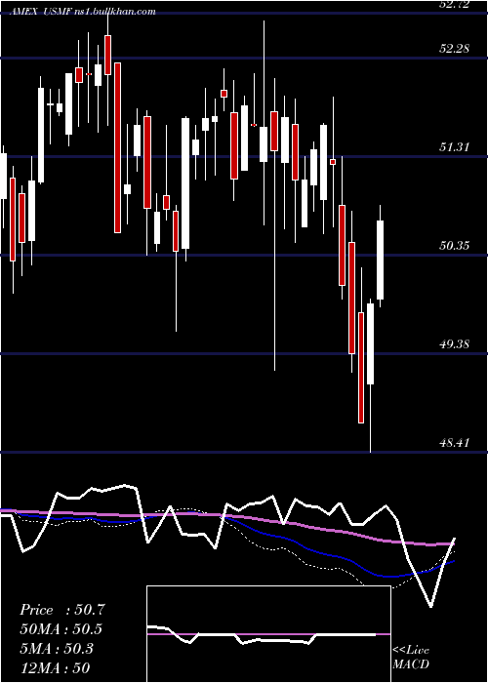Click the 52.72 price level label at top
The width and height of the screenshot is (488, 683).
click(x=455, y=4)
